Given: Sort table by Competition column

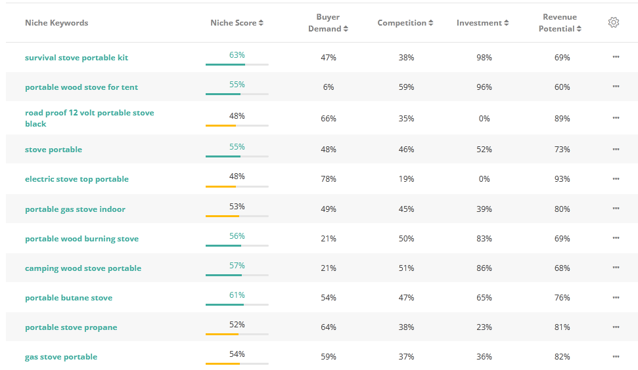Looking at the screenshot, I should coord(405,23).
